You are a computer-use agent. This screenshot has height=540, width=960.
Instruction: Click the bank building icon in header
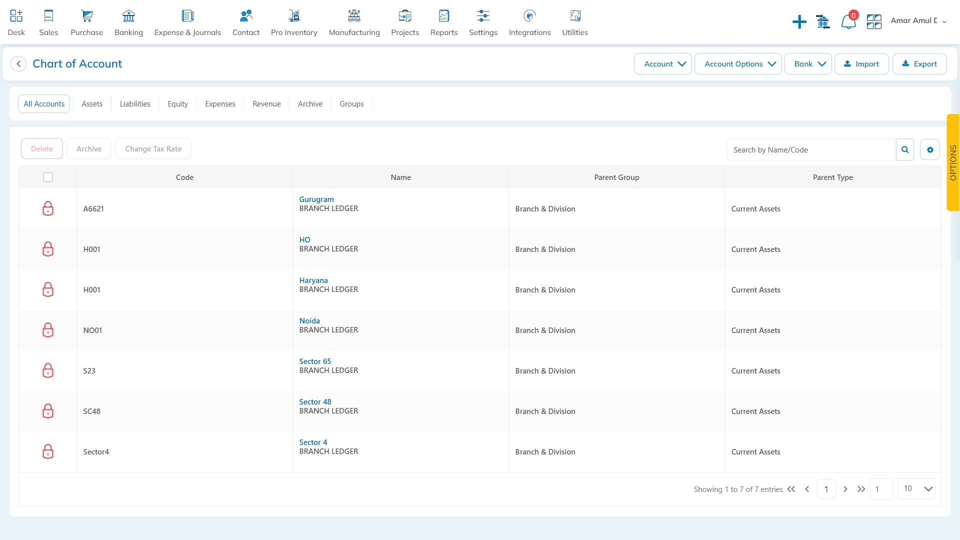(x=823, y=21)
